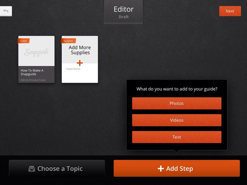
Task: Select the orange Cover ribbon tag
Action: pyautogui.click(x=23, y=41)
